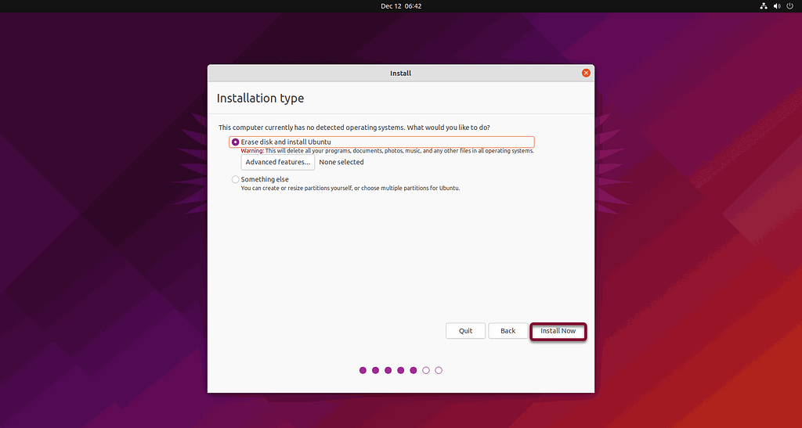
Task: Open the volume icon in the top bar
Action: pos(777,6)
